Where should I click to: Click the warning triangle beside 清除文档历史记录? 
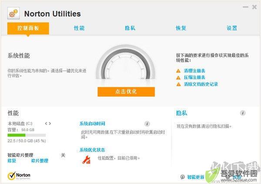(178, 84)
